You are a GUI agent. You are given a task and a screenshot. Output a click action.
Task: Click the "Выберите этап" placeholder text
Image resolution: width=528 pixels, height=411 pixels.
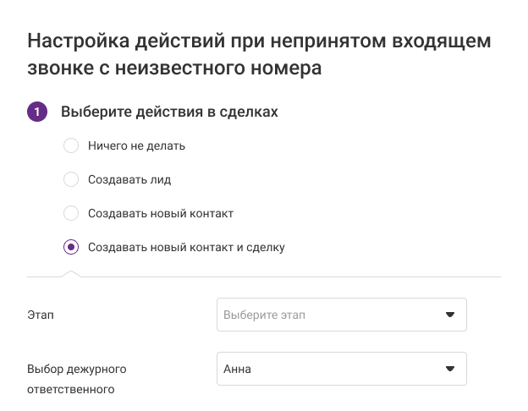(264, 315)
